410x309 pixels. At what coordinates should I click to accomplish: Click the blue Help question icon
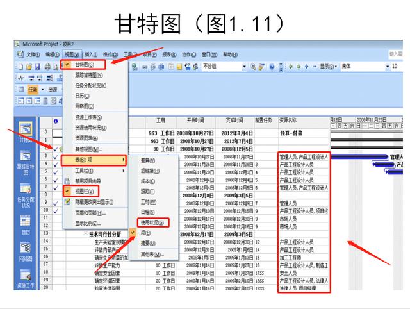click(272, 67)
